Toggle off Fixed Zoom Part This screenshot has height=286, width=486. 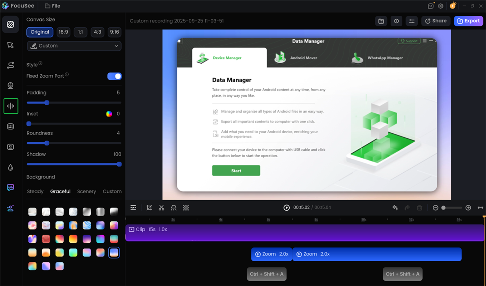click(114, 76)
